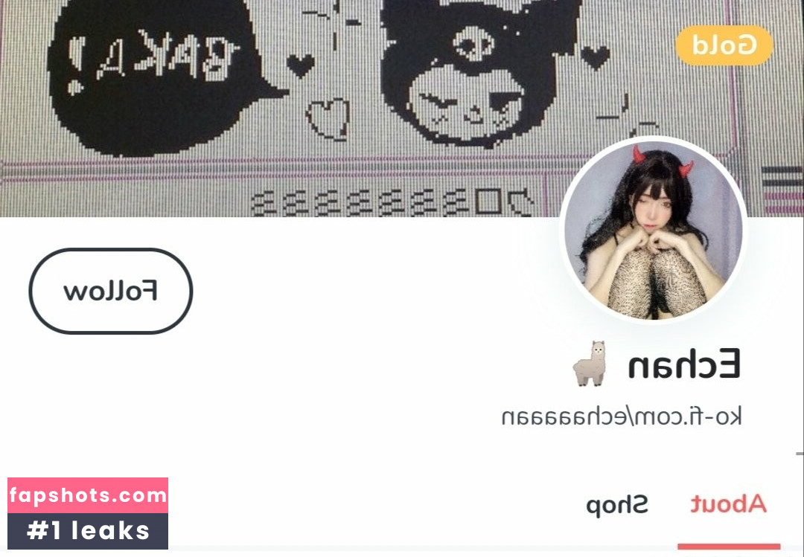The width and height of the screenshot is (804, 557).
Task: Click the black heart near the Gold badge
Action: tap(596, 57)
